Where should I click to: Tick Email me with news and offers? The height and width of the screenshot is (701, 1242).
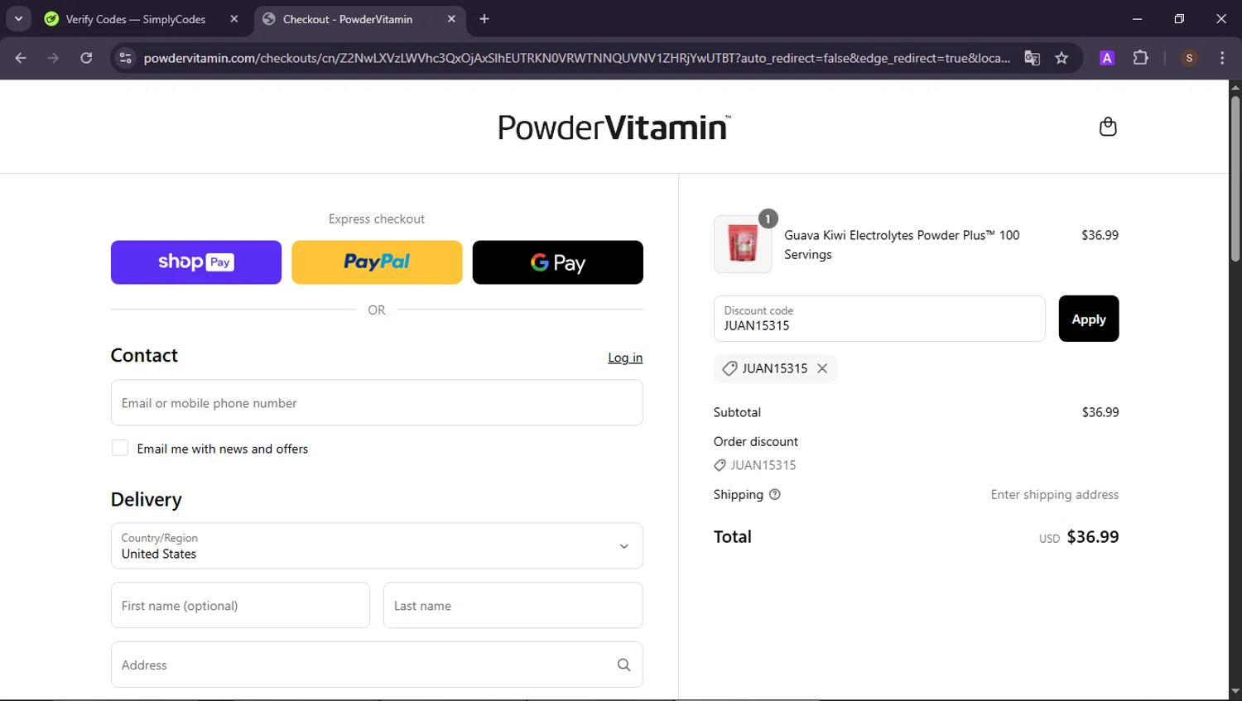tap(120, 448)
